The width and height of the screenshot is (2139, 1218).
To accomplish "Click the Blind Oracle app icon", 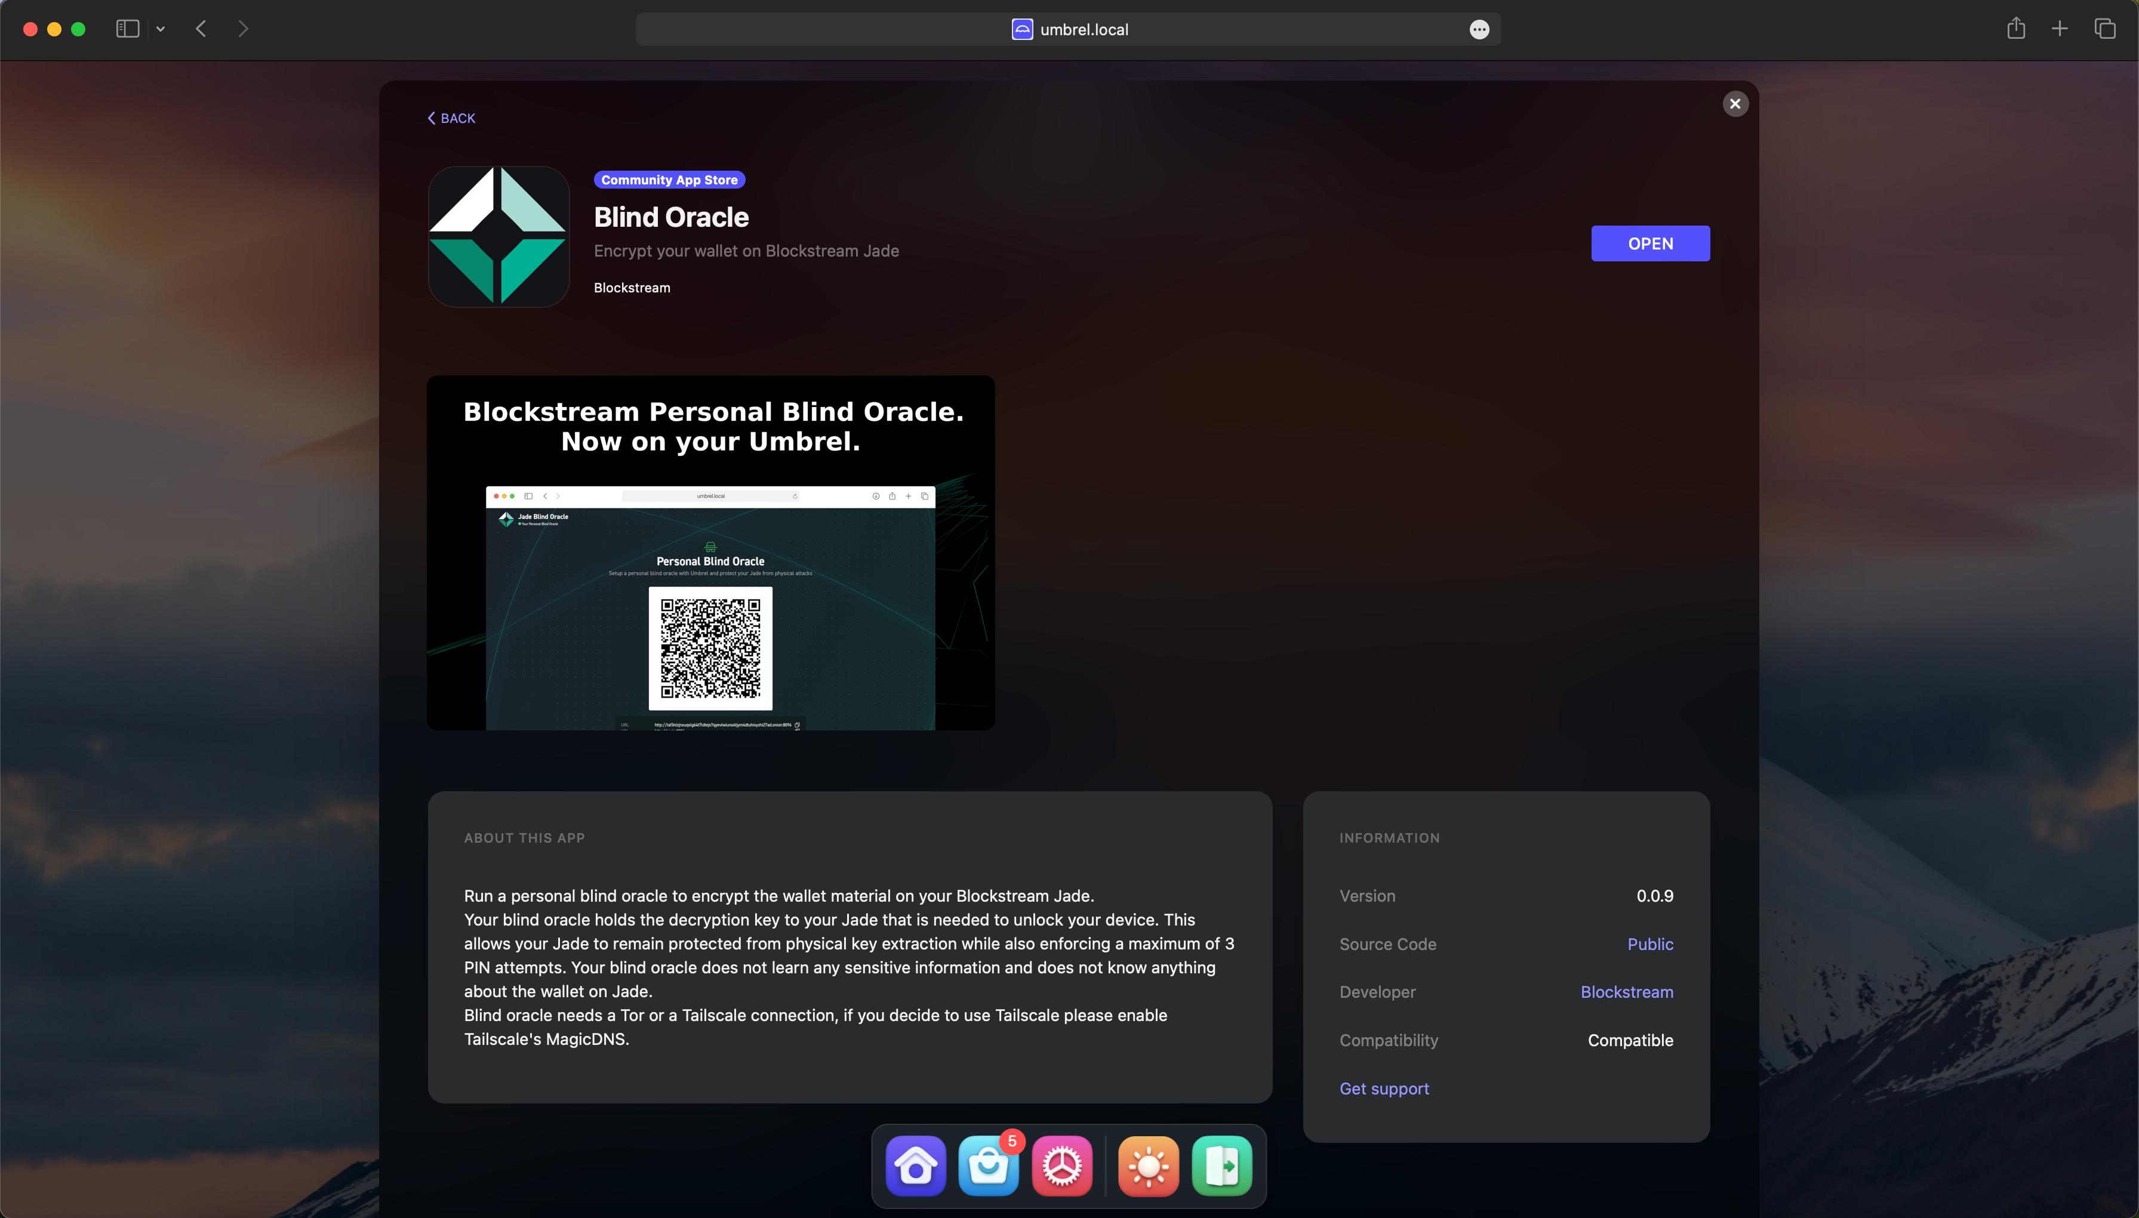I will [x=498, y=237].
